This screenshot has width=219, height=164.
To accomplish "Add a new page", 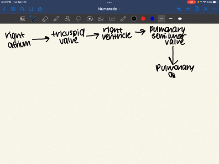I will point(197,9).
